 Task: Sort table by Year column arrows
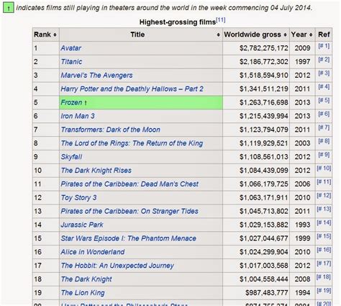pos(311,35)
